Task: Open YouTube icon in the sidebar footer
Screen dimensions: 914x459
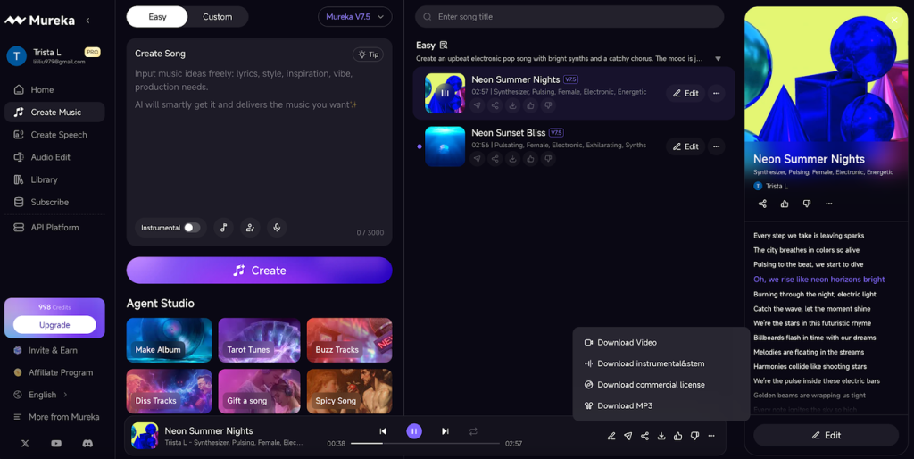Action: [x=56, y=443]
